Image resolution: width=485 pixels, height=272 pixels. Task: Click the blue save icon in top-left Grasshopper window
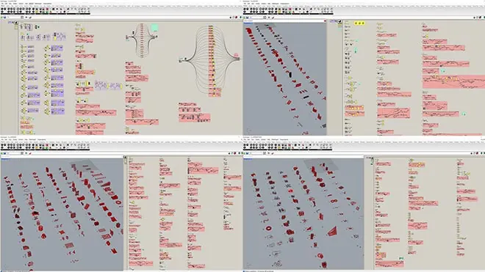pyautogui.click(x=4, y=18)
